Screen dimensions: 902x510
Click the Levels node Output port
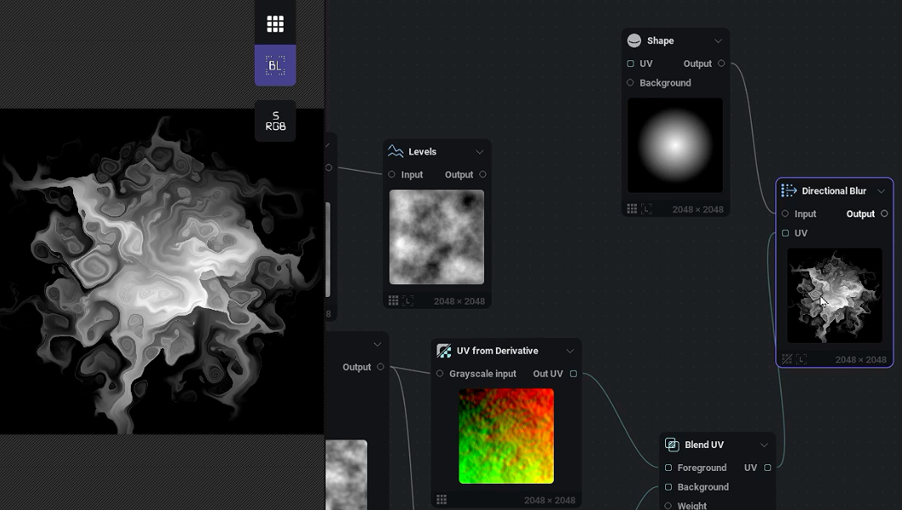[x=482, y=174]
